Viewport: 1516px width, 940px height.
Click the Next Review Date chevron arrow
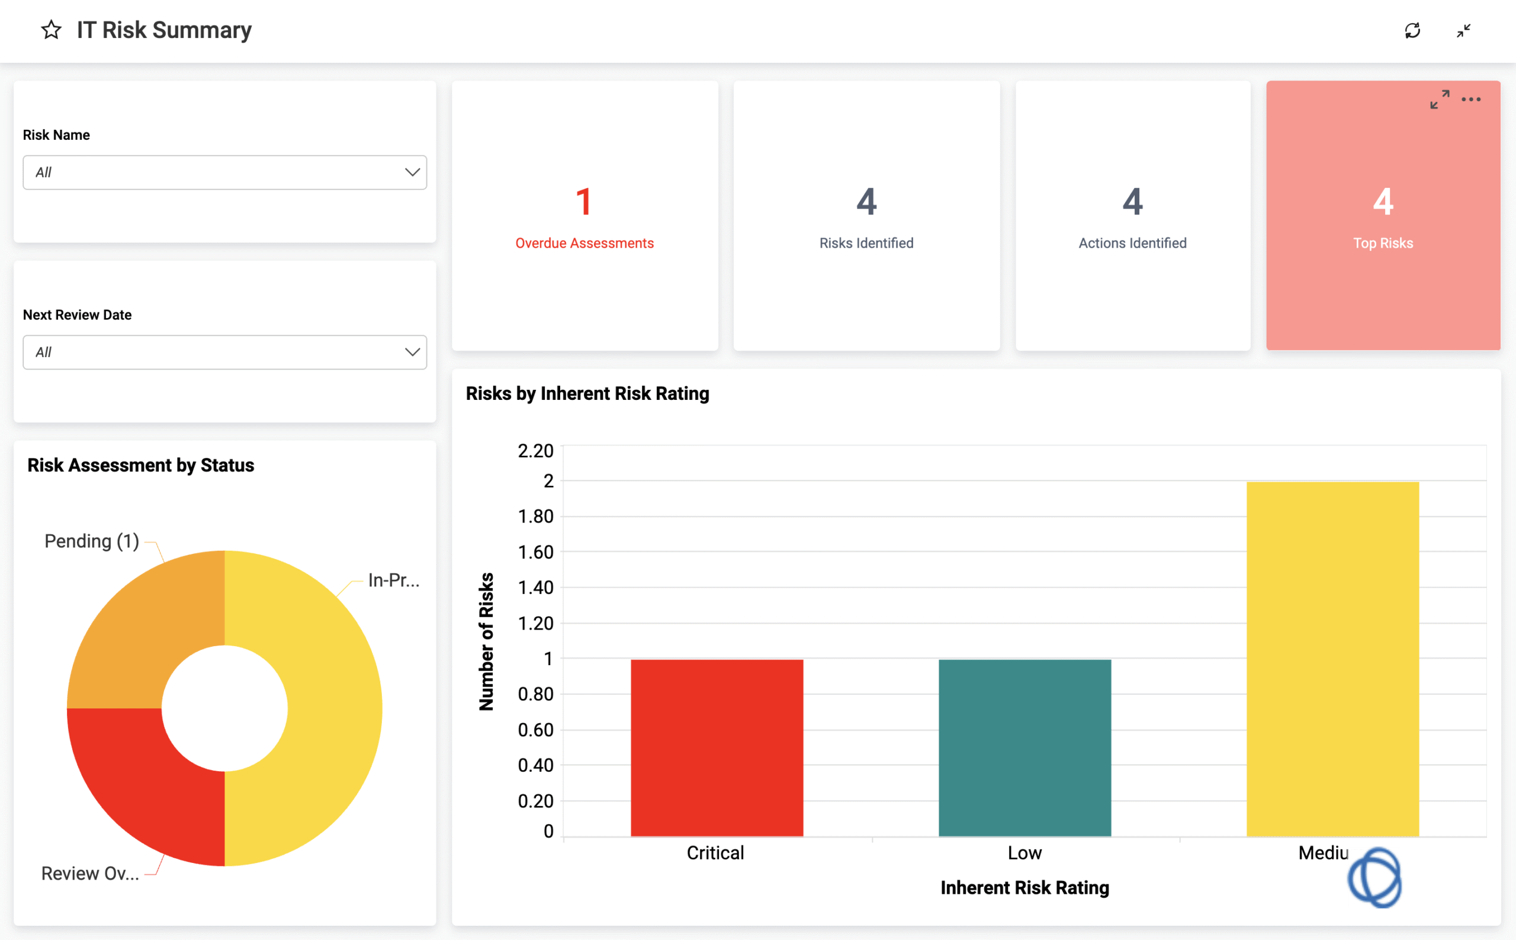click(412, 352)
